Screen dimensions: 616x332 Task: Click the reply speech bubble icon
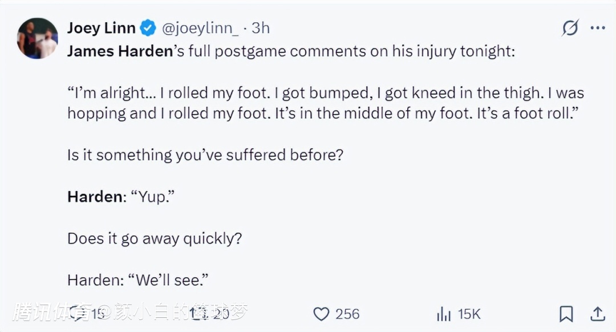click(78, 313)
